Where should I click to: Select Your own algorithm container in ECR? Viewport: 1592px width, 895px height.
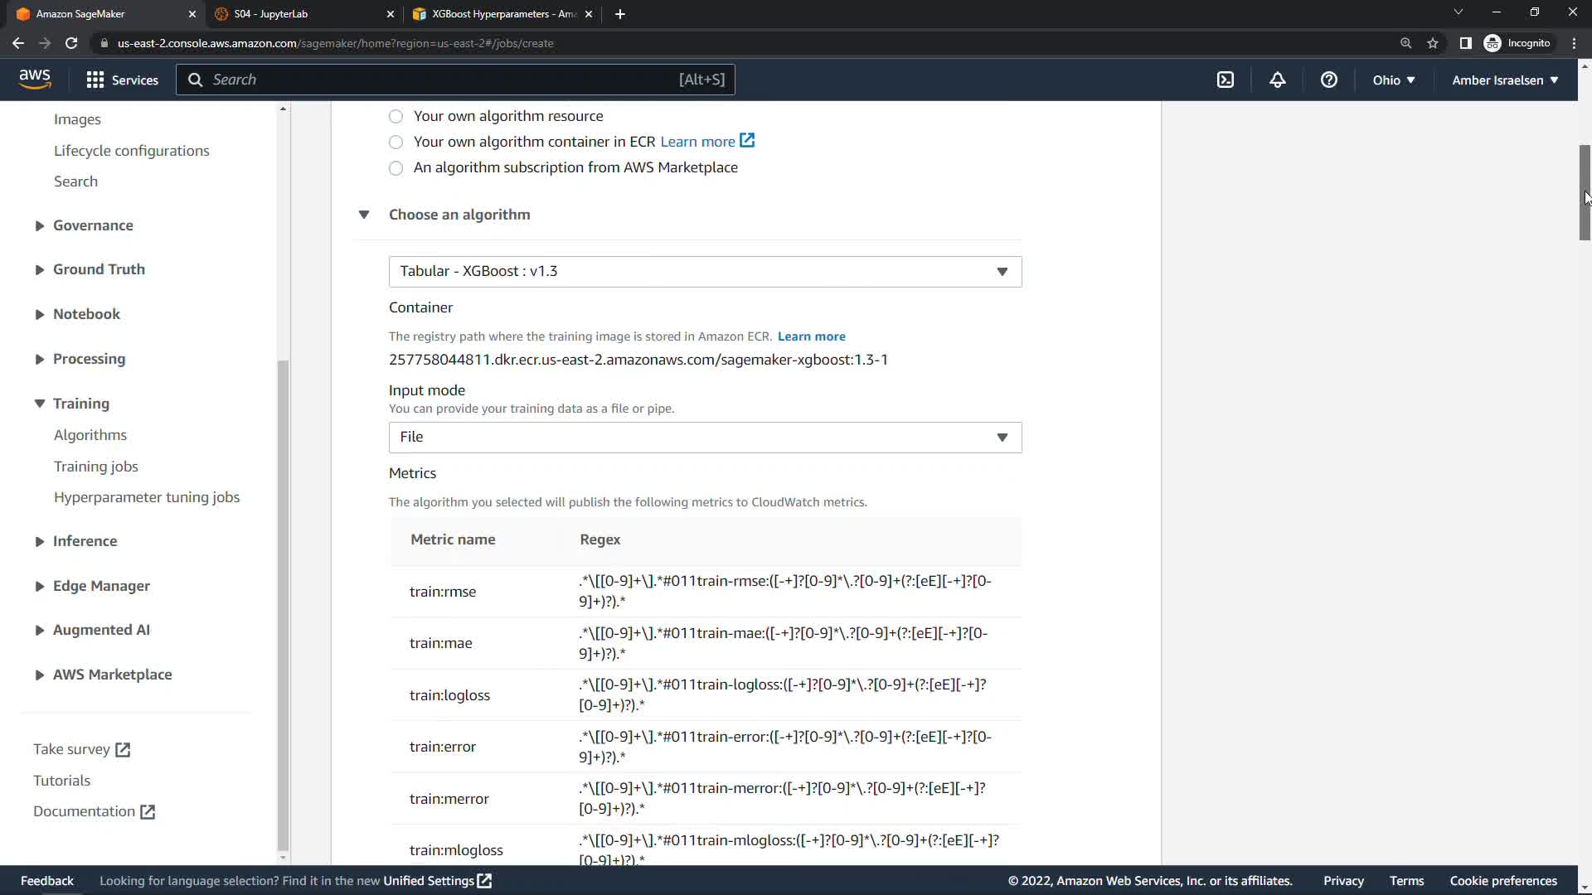click(x=396, y=143)
